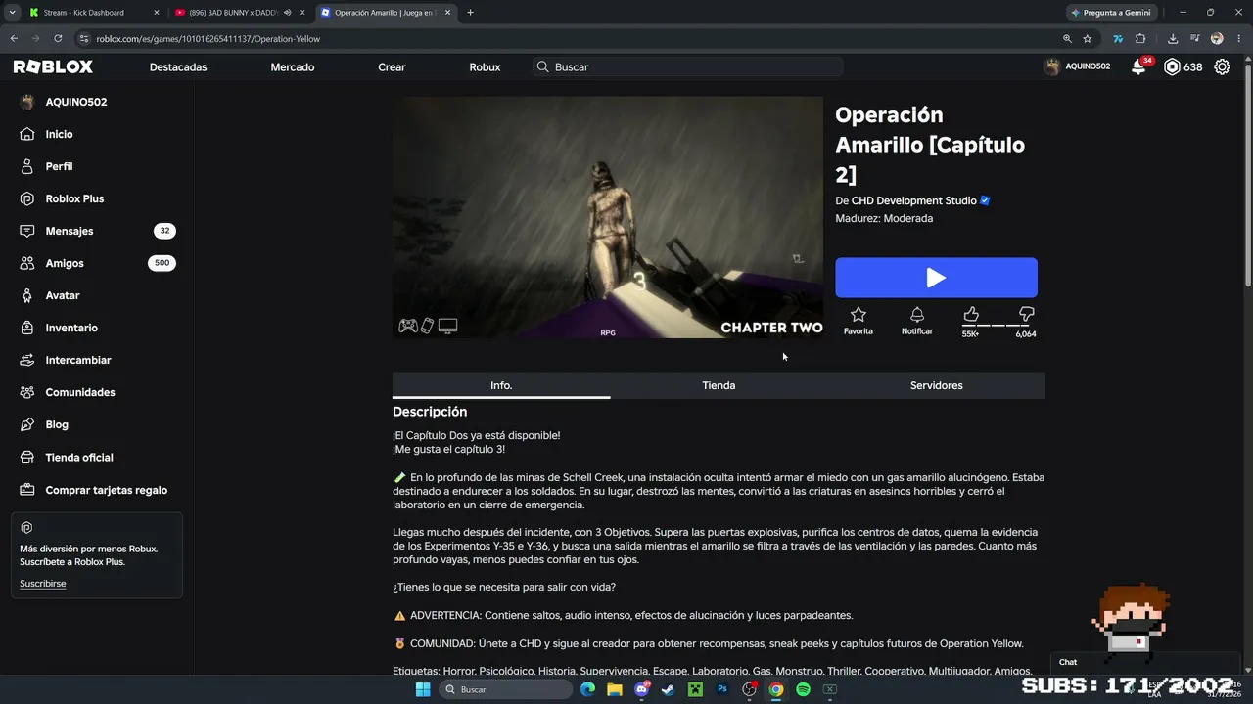Click the blue Play button

click(936, 278)
